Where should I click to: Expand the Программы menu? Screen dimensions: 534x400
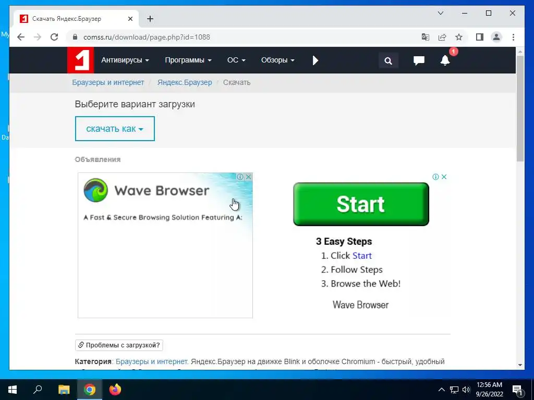tap(188, 60)
